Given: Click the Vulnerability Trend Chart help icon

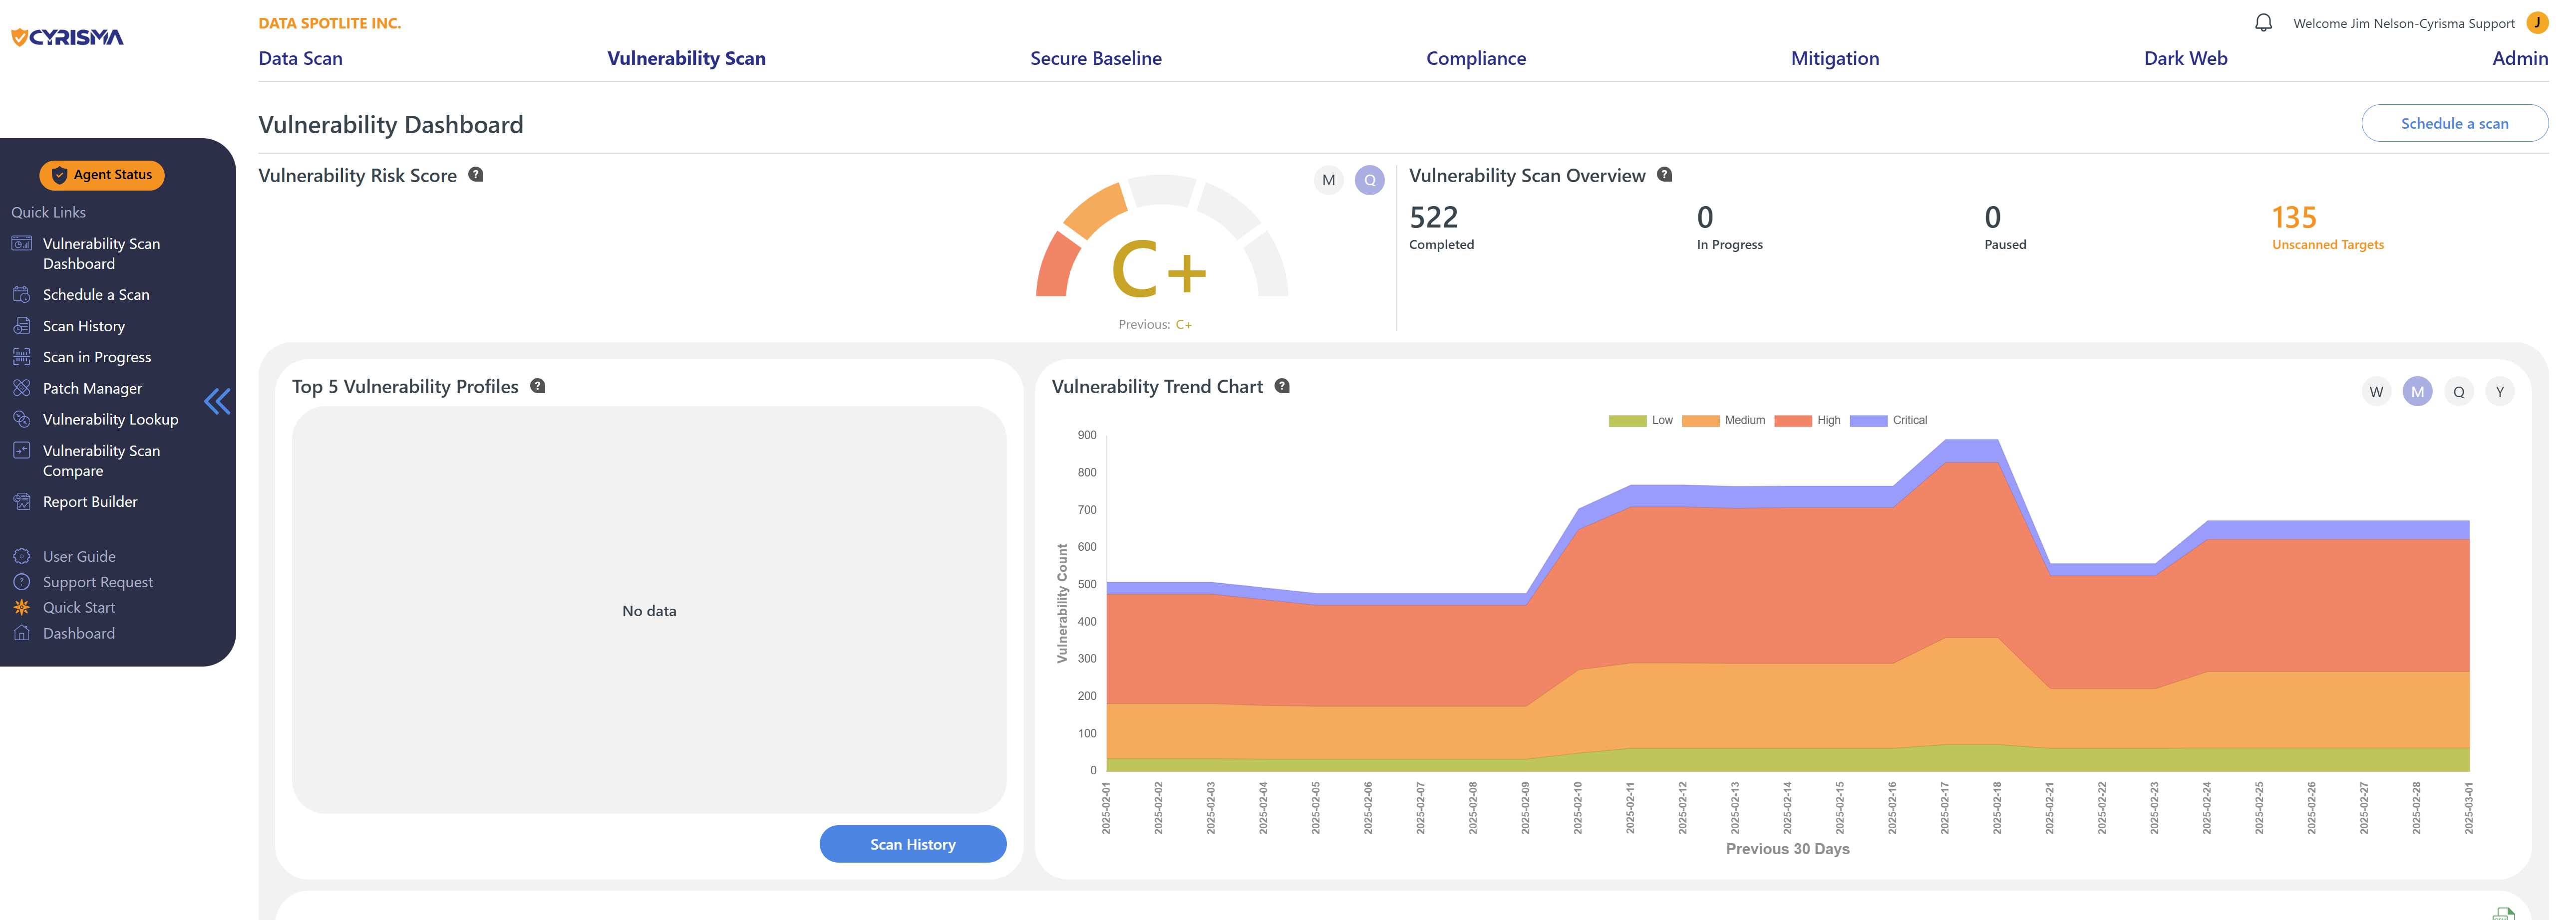Looking at the screenshot, I should [x=1282, y=387].
